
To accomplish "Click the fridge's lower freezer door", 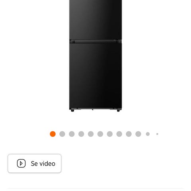I will (x=95, y=76).
